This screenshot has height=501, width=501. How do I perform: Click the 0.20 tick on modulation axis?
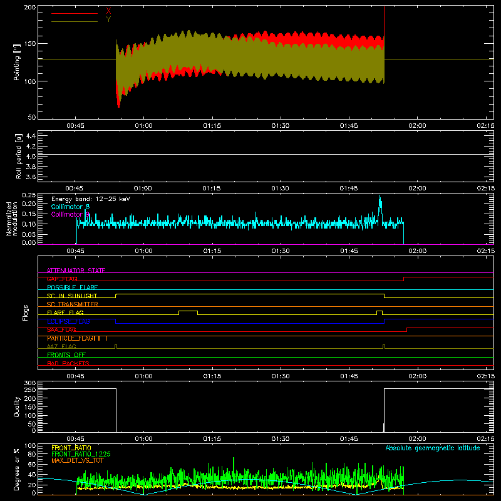[29, 204]
